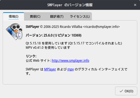Follow the MPlayer hyperlink

pos(50,69)
